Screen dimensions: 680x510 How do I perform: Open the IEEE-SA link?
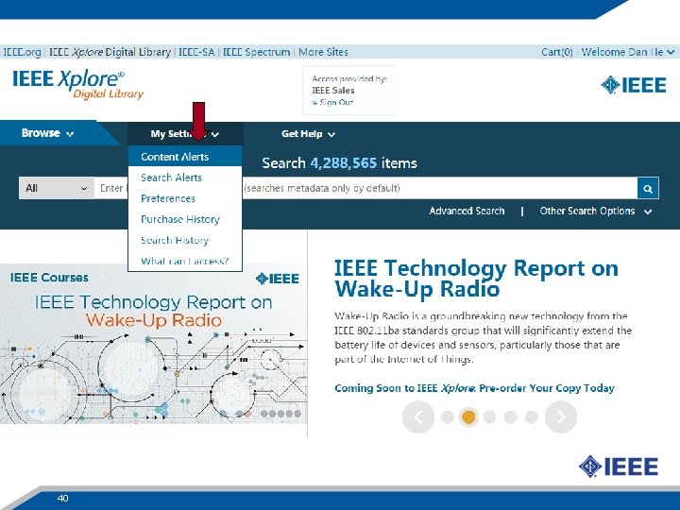click(x=196, y=52)
